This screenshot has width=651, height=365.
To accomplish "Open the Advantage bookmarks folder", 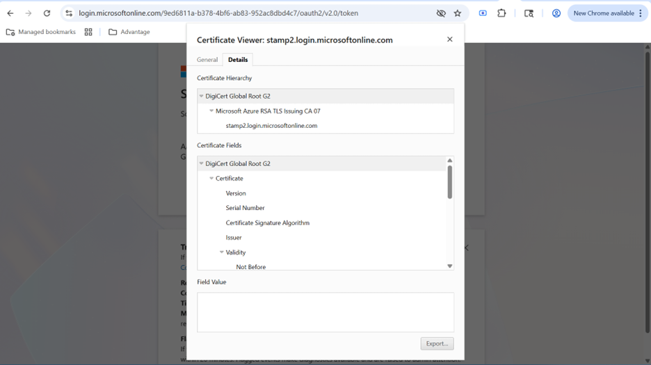I will click(x=129, y=32).
